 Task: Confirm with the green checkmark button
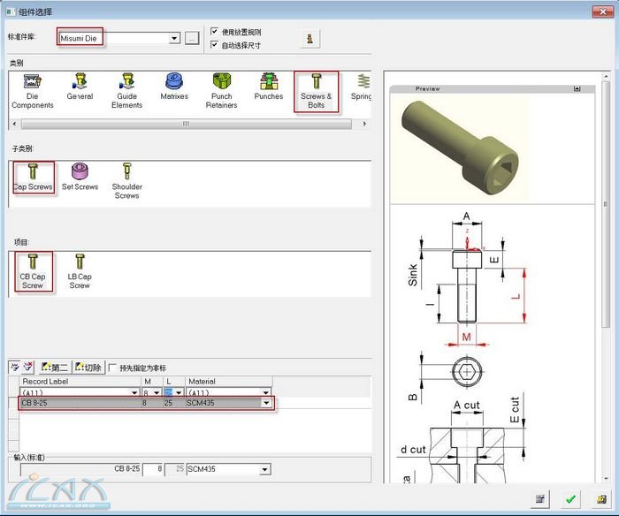point(570,499)
